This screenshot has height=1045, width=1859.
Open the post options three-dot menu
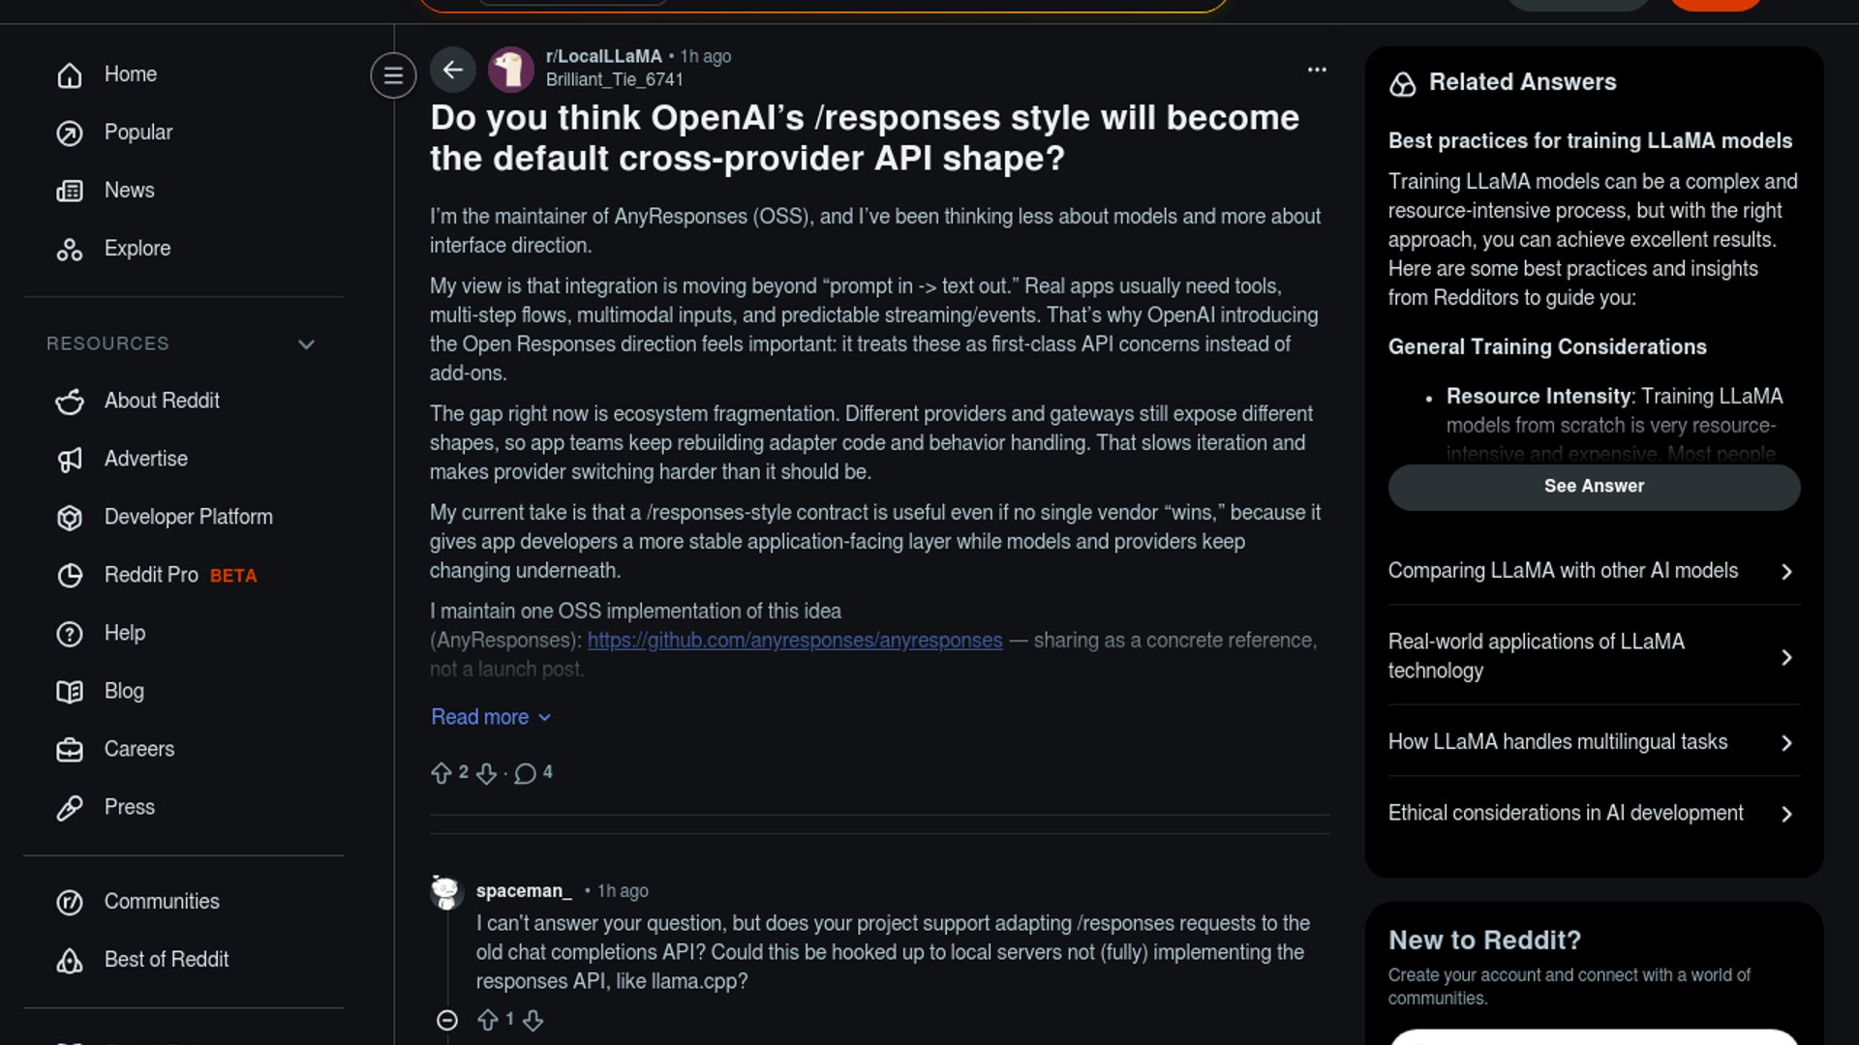[1317, 70]
